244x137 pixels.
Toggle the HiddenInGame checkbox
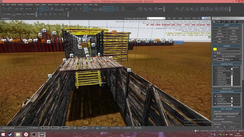click(x=232, y=76)
